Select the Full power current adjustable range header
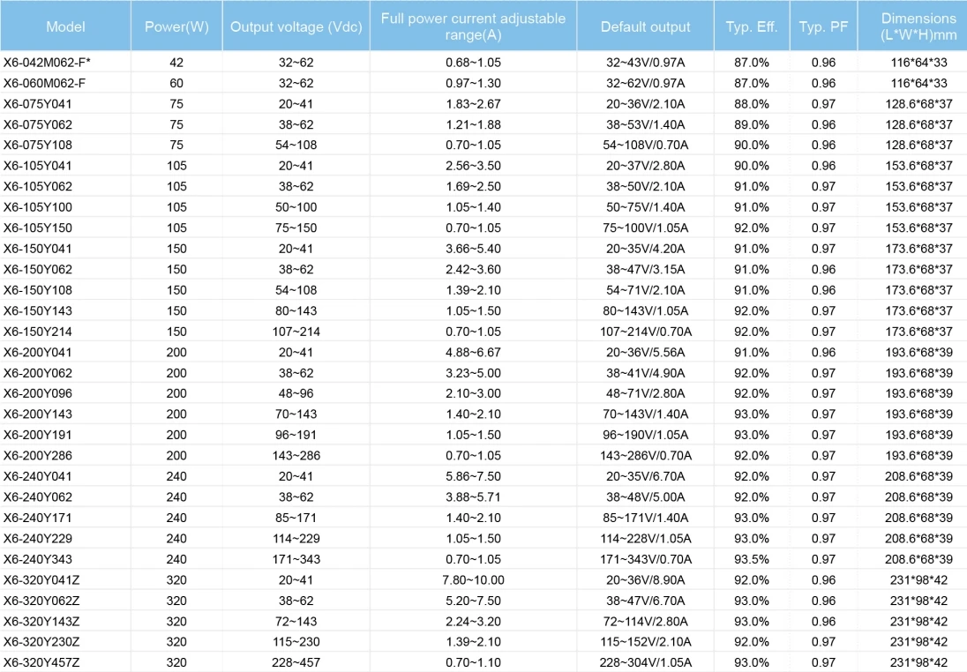The width and height of the screenshot is (967, 672). [x=473, y=26]
